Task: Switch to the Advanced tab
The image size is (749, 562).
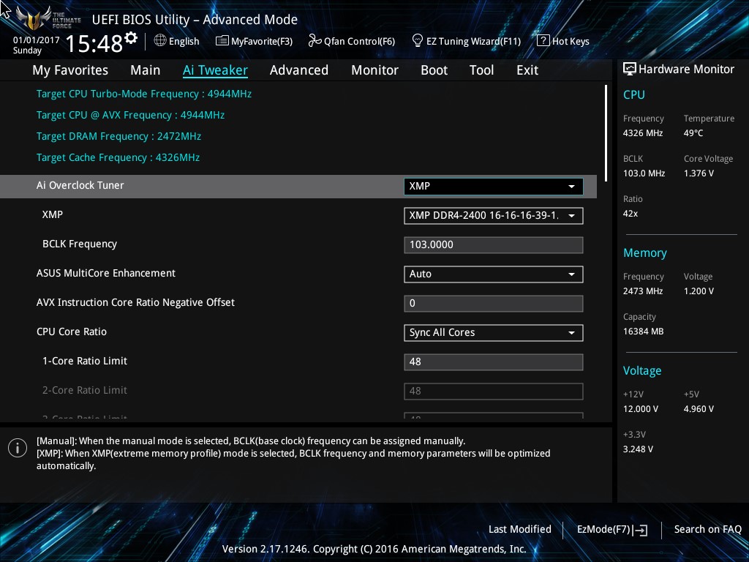Action: tap(298, 70)
